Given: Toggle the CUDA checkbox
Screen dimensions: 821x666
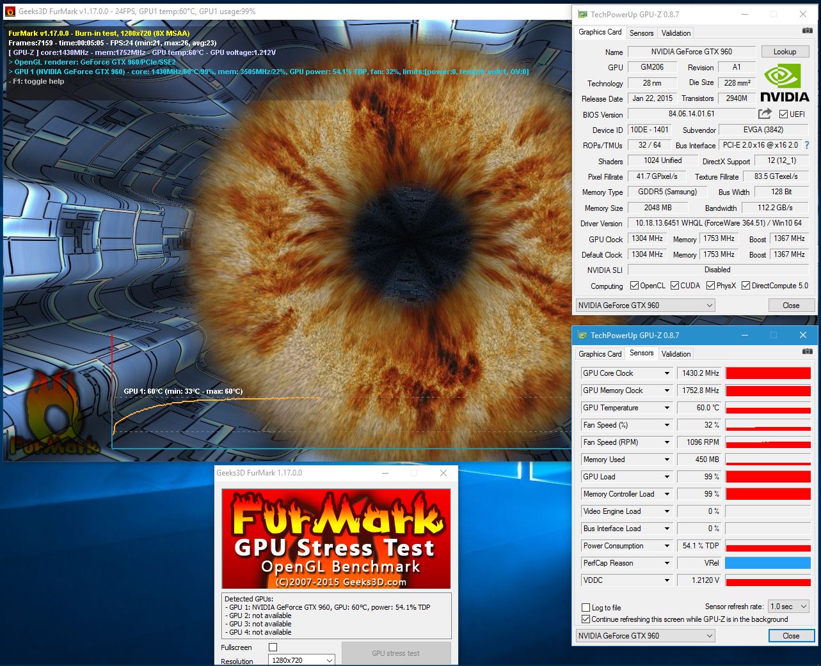Looking at the screenshot, I should pos(674,286).
